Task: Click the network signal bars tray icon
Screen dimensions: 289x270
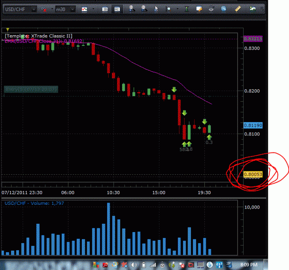Action: click(153, 265)
